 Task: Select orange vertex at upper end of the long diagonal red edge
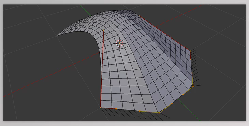[x=140, y=16]
